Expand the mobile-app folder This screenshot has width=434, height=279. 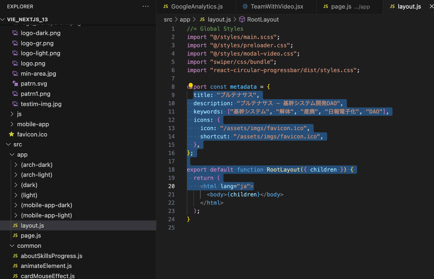click(x=12, y=124)
